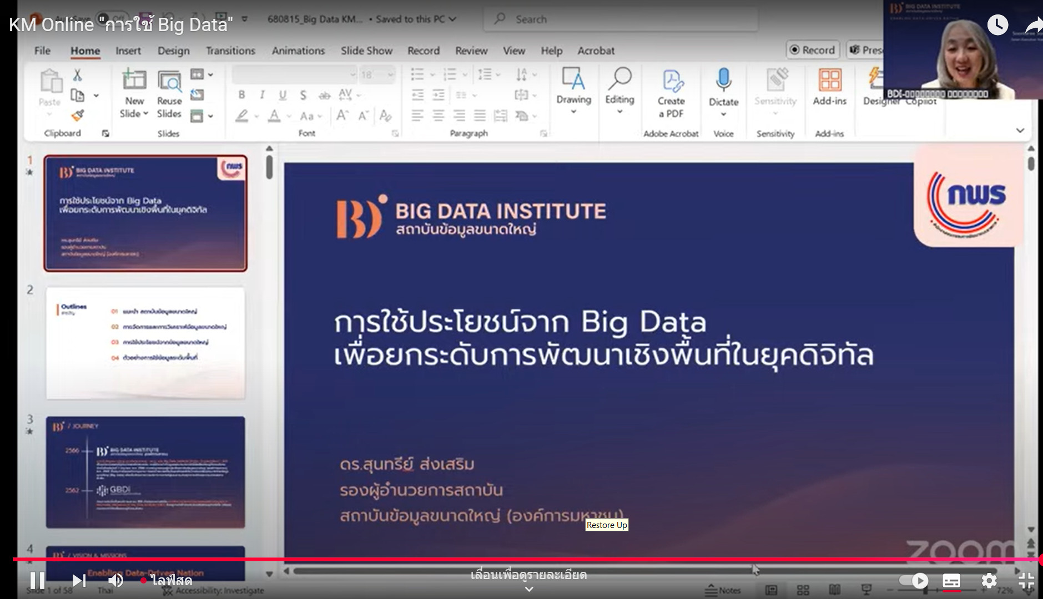
Task: Toggle Italic formatting
Action: tap(262, 95)
